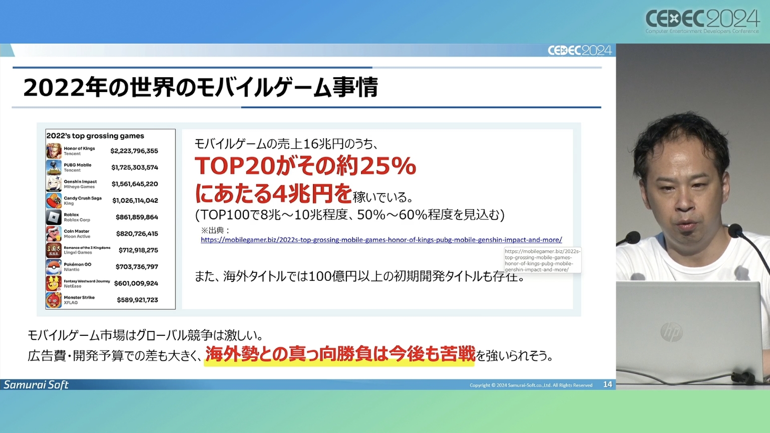The image size is (770, 433).
Task: Click the PUBG Mobile game icon
Action: pos(54,167)
